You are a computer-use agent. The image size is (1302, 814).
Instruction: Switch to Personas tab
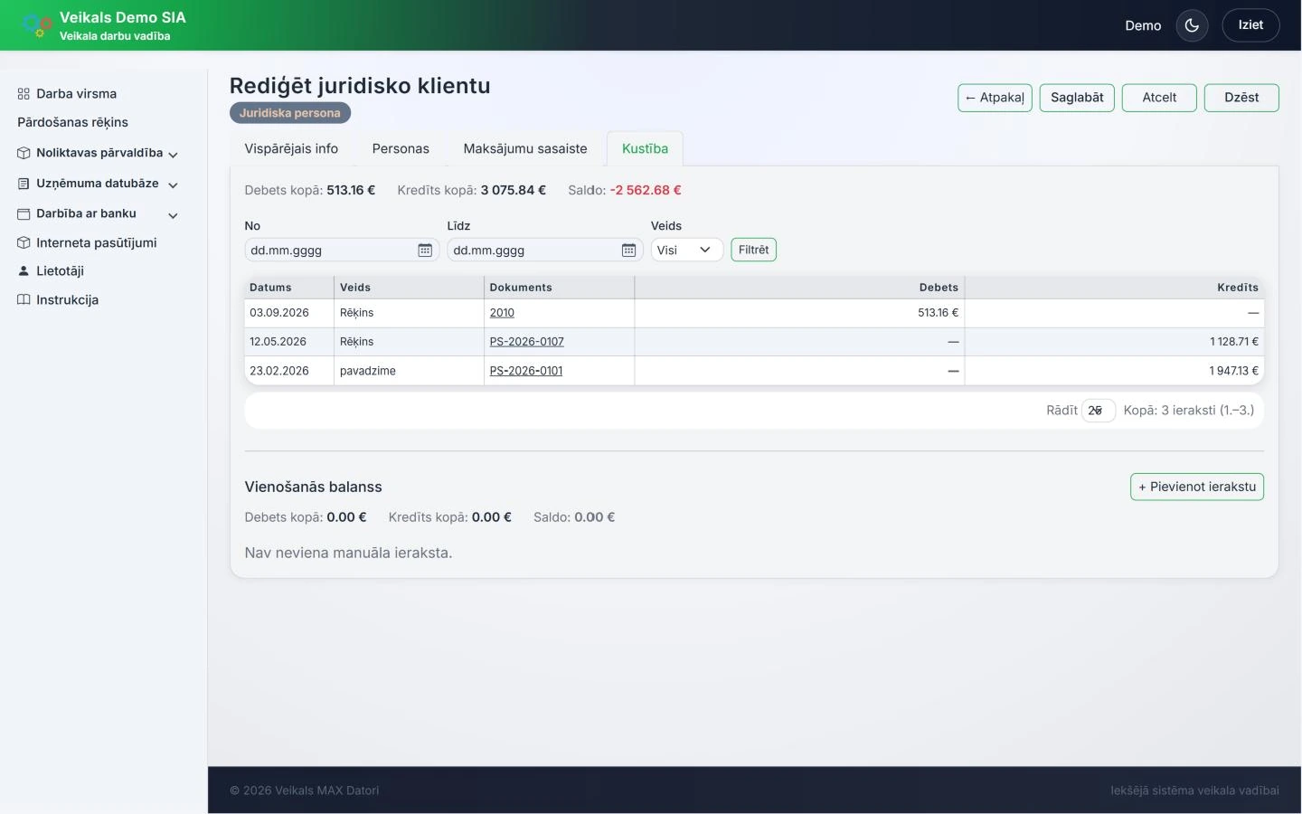pyautogui.click(x=401, y=149)
